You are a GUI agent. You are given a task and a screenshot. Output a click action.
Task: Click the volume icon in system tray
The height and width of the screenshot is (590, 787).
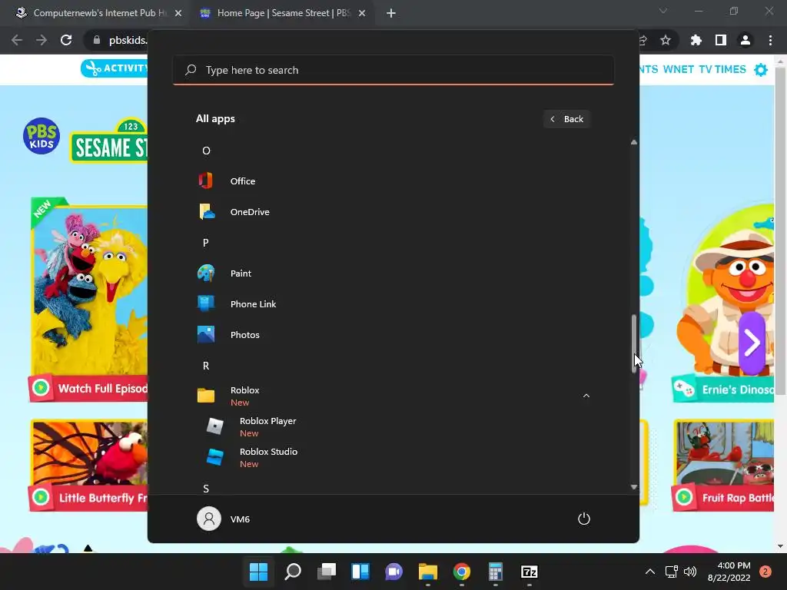click(690, 572)
